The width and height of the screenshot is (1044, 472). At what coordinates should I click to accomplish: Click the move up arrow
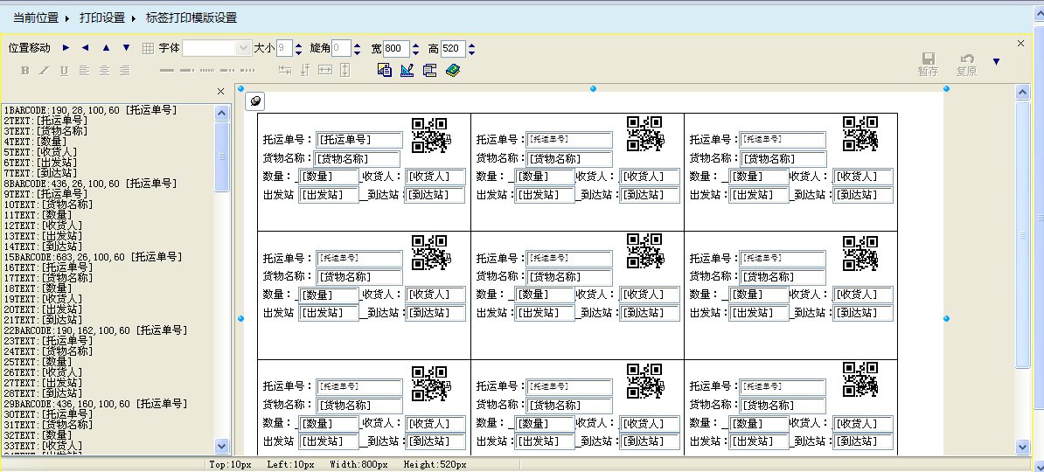106,48
